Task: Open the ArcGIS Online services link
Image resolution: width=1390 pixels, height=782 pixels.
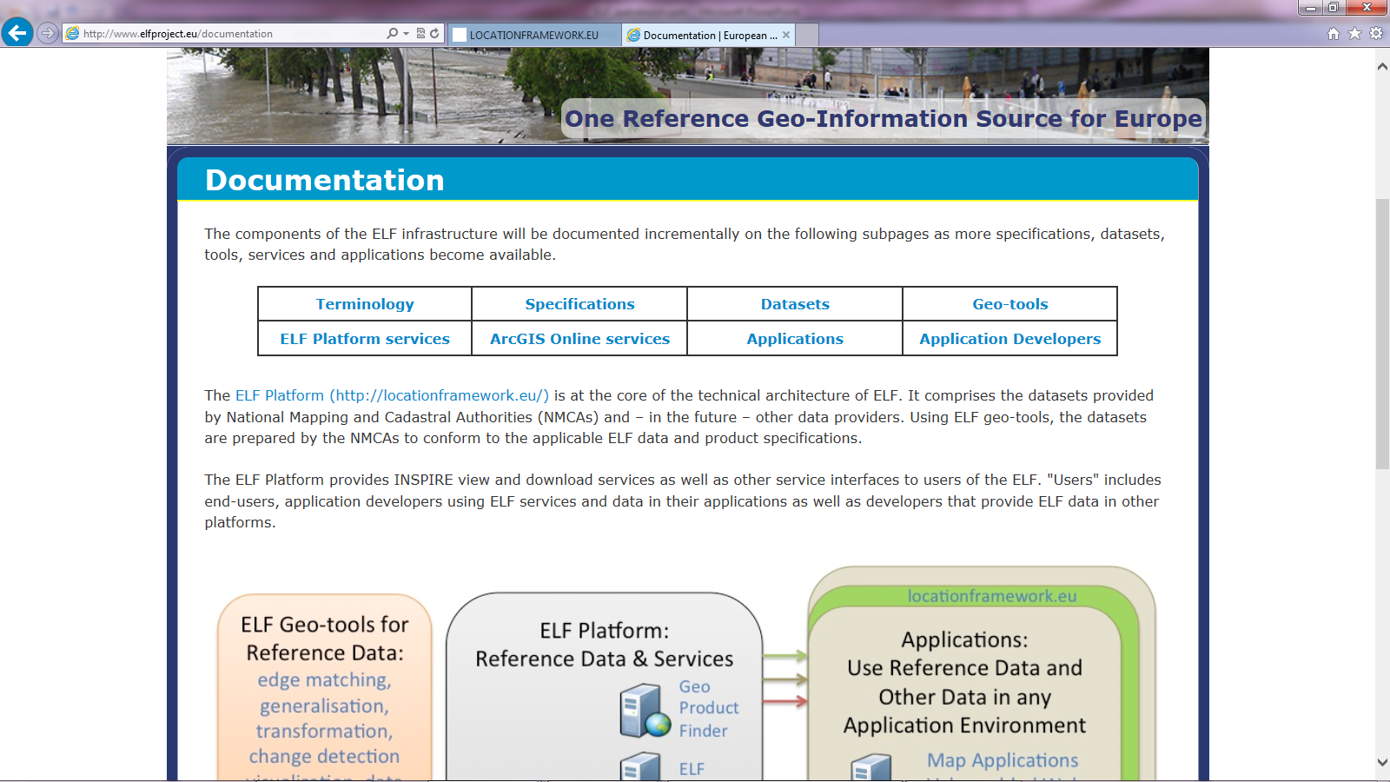Action: pyautogui.click(x=579, y=339)
